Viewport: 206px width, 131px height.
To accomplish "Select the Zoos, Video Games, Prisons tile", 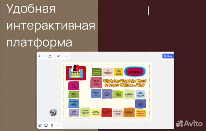I will (119, 72).
